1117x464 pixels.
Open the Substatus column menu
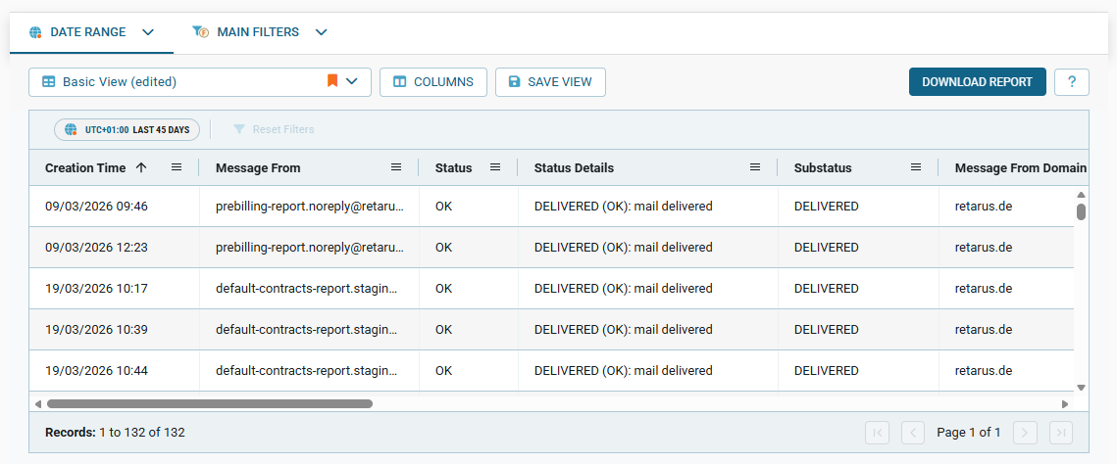click(916, 167)
